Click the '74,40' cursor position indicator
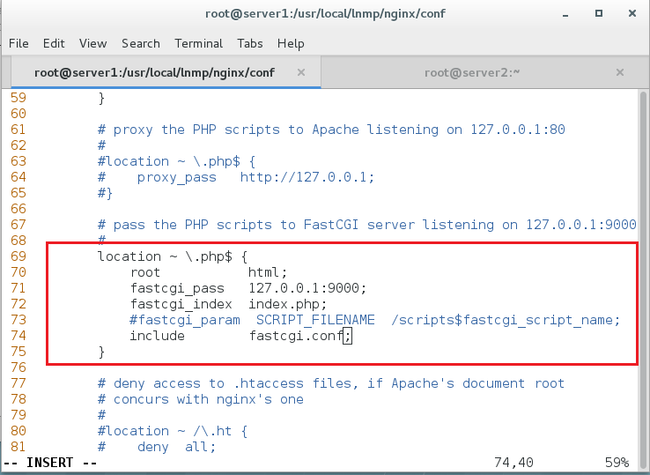 coord(513,463)
